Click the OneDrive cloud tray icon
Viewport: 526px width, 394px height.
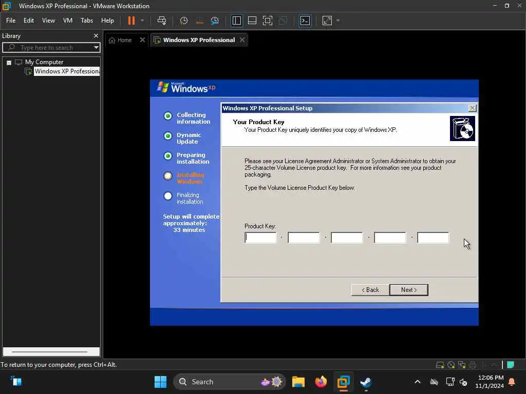coord(434,382)
